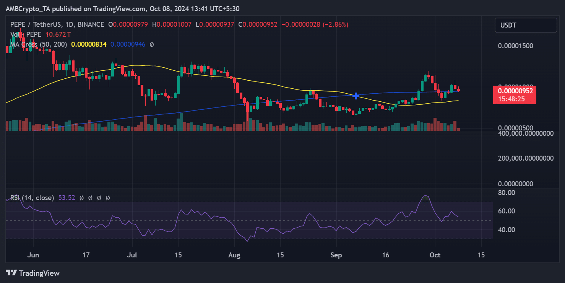Click the Sep date on time axis
565x283 pixels.
point(336,255)
